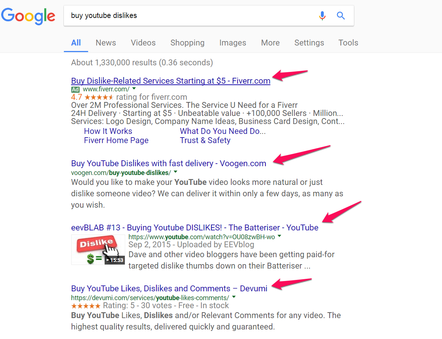
Task: Open the Devumi result title
Action: [x=169, y=289]
